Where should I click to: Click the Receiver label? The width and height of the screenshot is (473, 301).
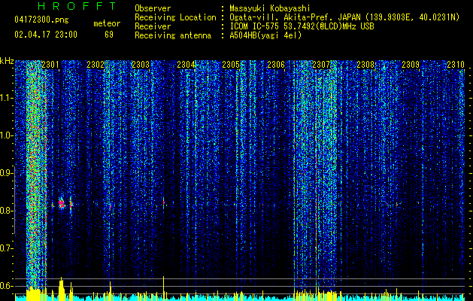[x=153, y=26]
